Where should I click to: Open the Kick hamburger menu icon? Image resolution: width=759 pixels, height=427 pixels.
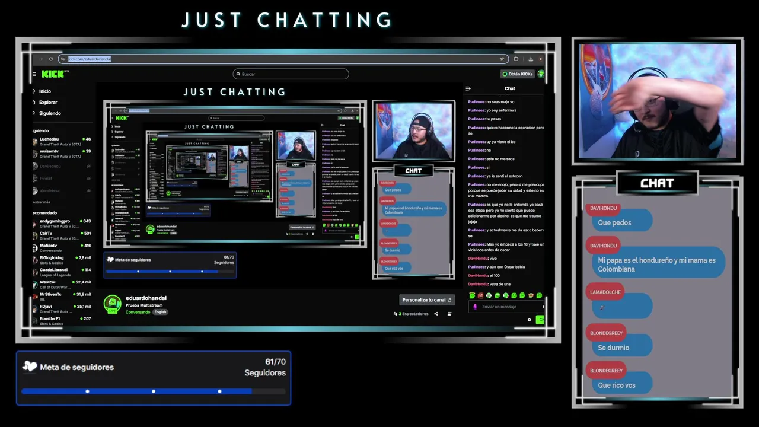34,74
